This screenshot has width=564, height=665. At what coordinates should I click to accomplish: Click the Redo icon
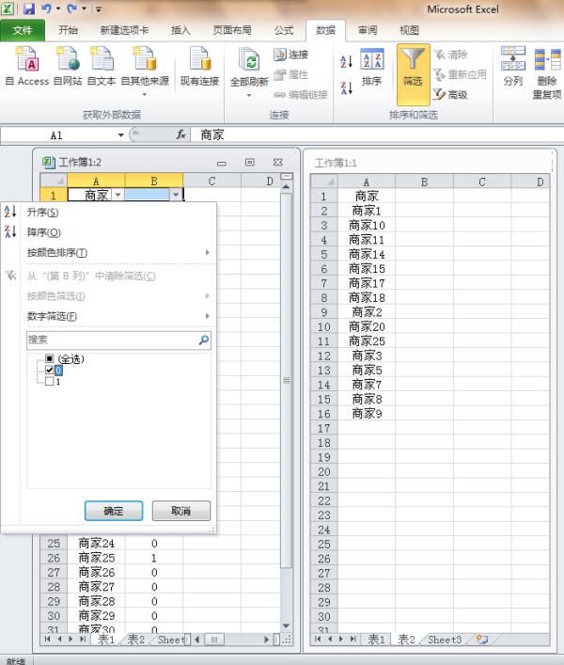tap(72, 8)
